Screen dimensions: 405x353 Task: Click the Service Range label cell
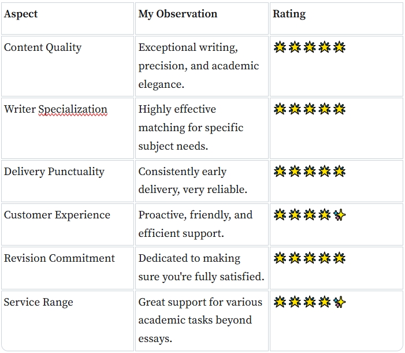[x=39, y=302]
